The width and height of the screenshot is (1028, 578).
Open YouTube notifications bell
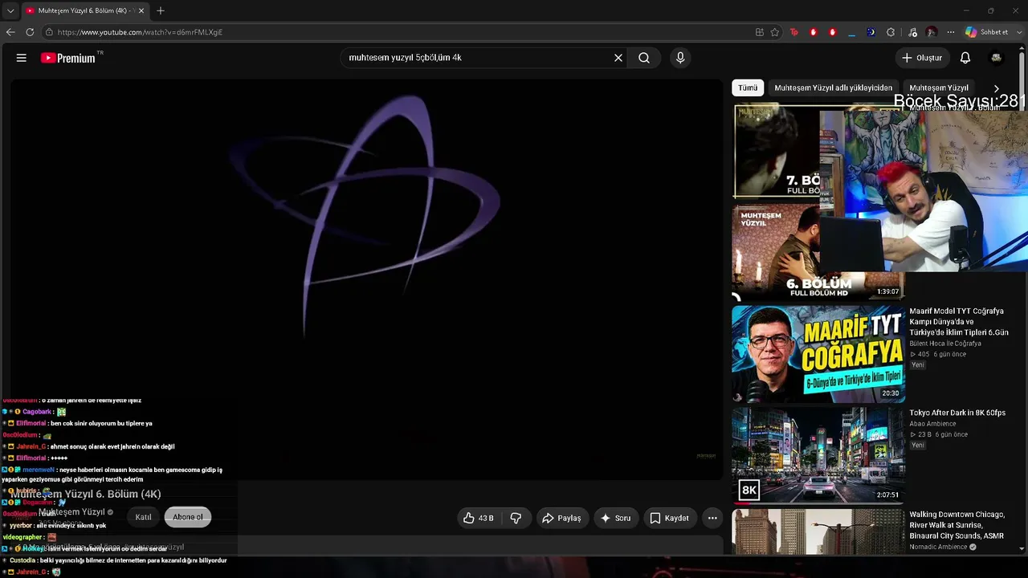pyautogui.click(x=965, y=58)
